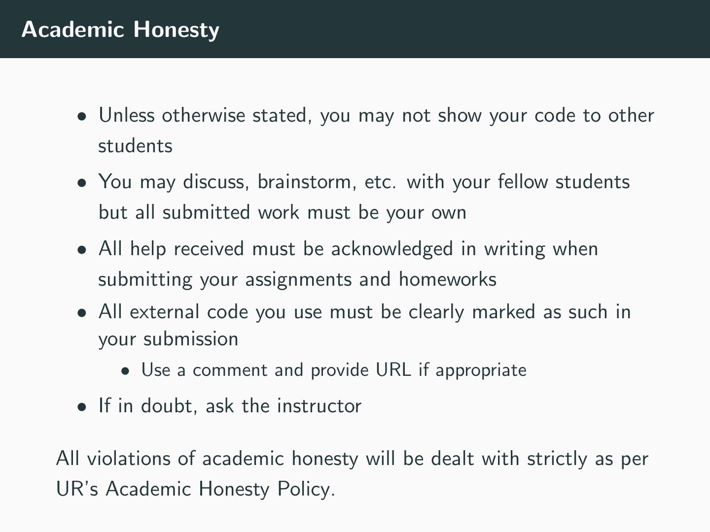710x532 pixels.
Task: Click the sub-bullet dot before "Use a comment"
Action: pos(126,371)
